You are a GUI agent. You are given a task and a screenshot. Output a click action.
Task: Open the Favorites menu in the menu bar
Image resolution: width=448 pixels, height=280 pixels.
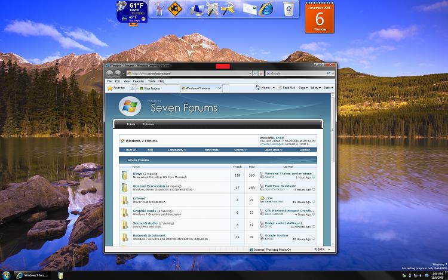(x=139, y=81)
